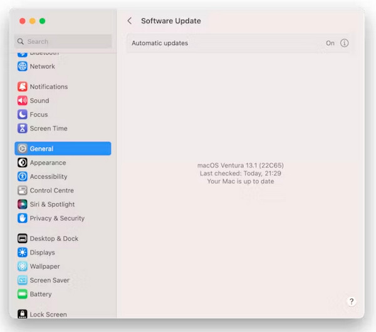Select Notifications in the sidebar
The width and height of the screenshot is (376, 332).
[x=49, y=87]
